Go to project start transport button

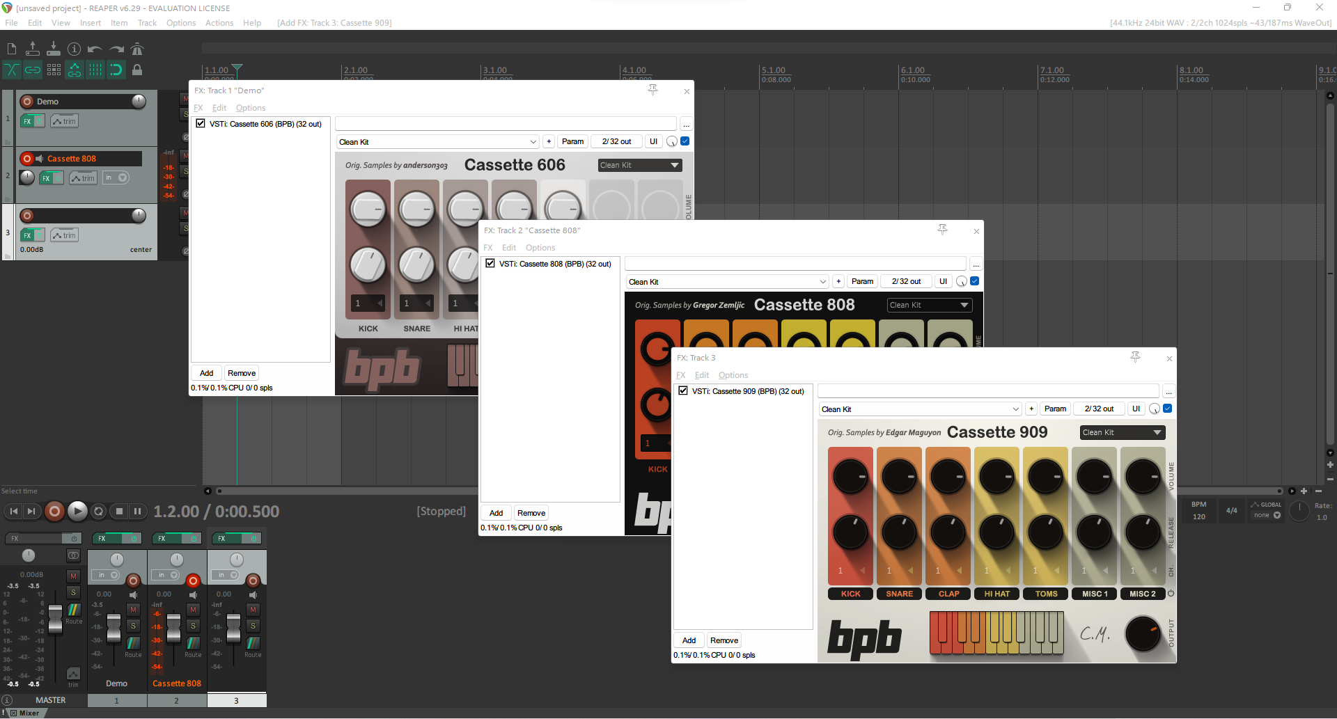13,512
